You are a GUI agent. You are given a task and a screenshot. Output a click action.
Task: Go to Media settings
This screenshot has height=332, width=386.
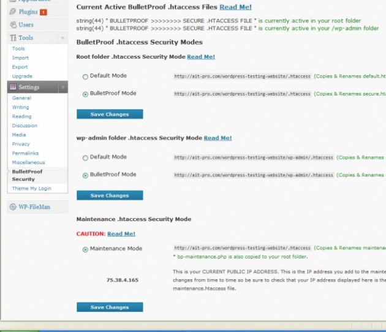coord(19,135)
